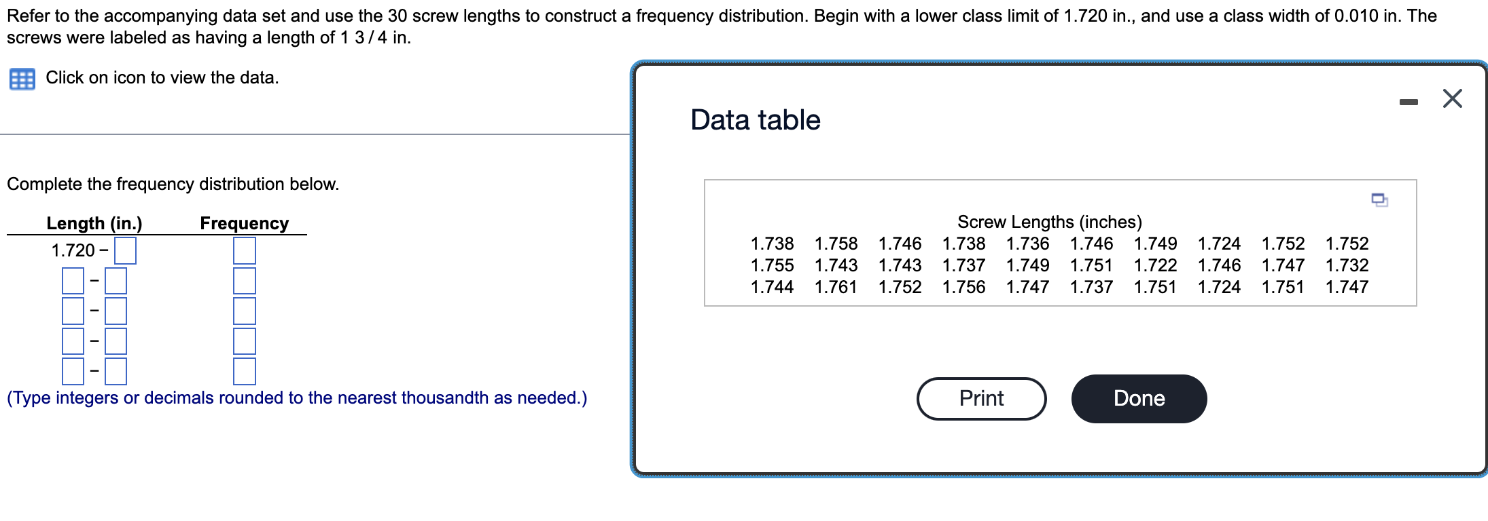This screenshot has height=521, width=1488.
Task: Click the Print button
Action: click(x=980, y=399)
